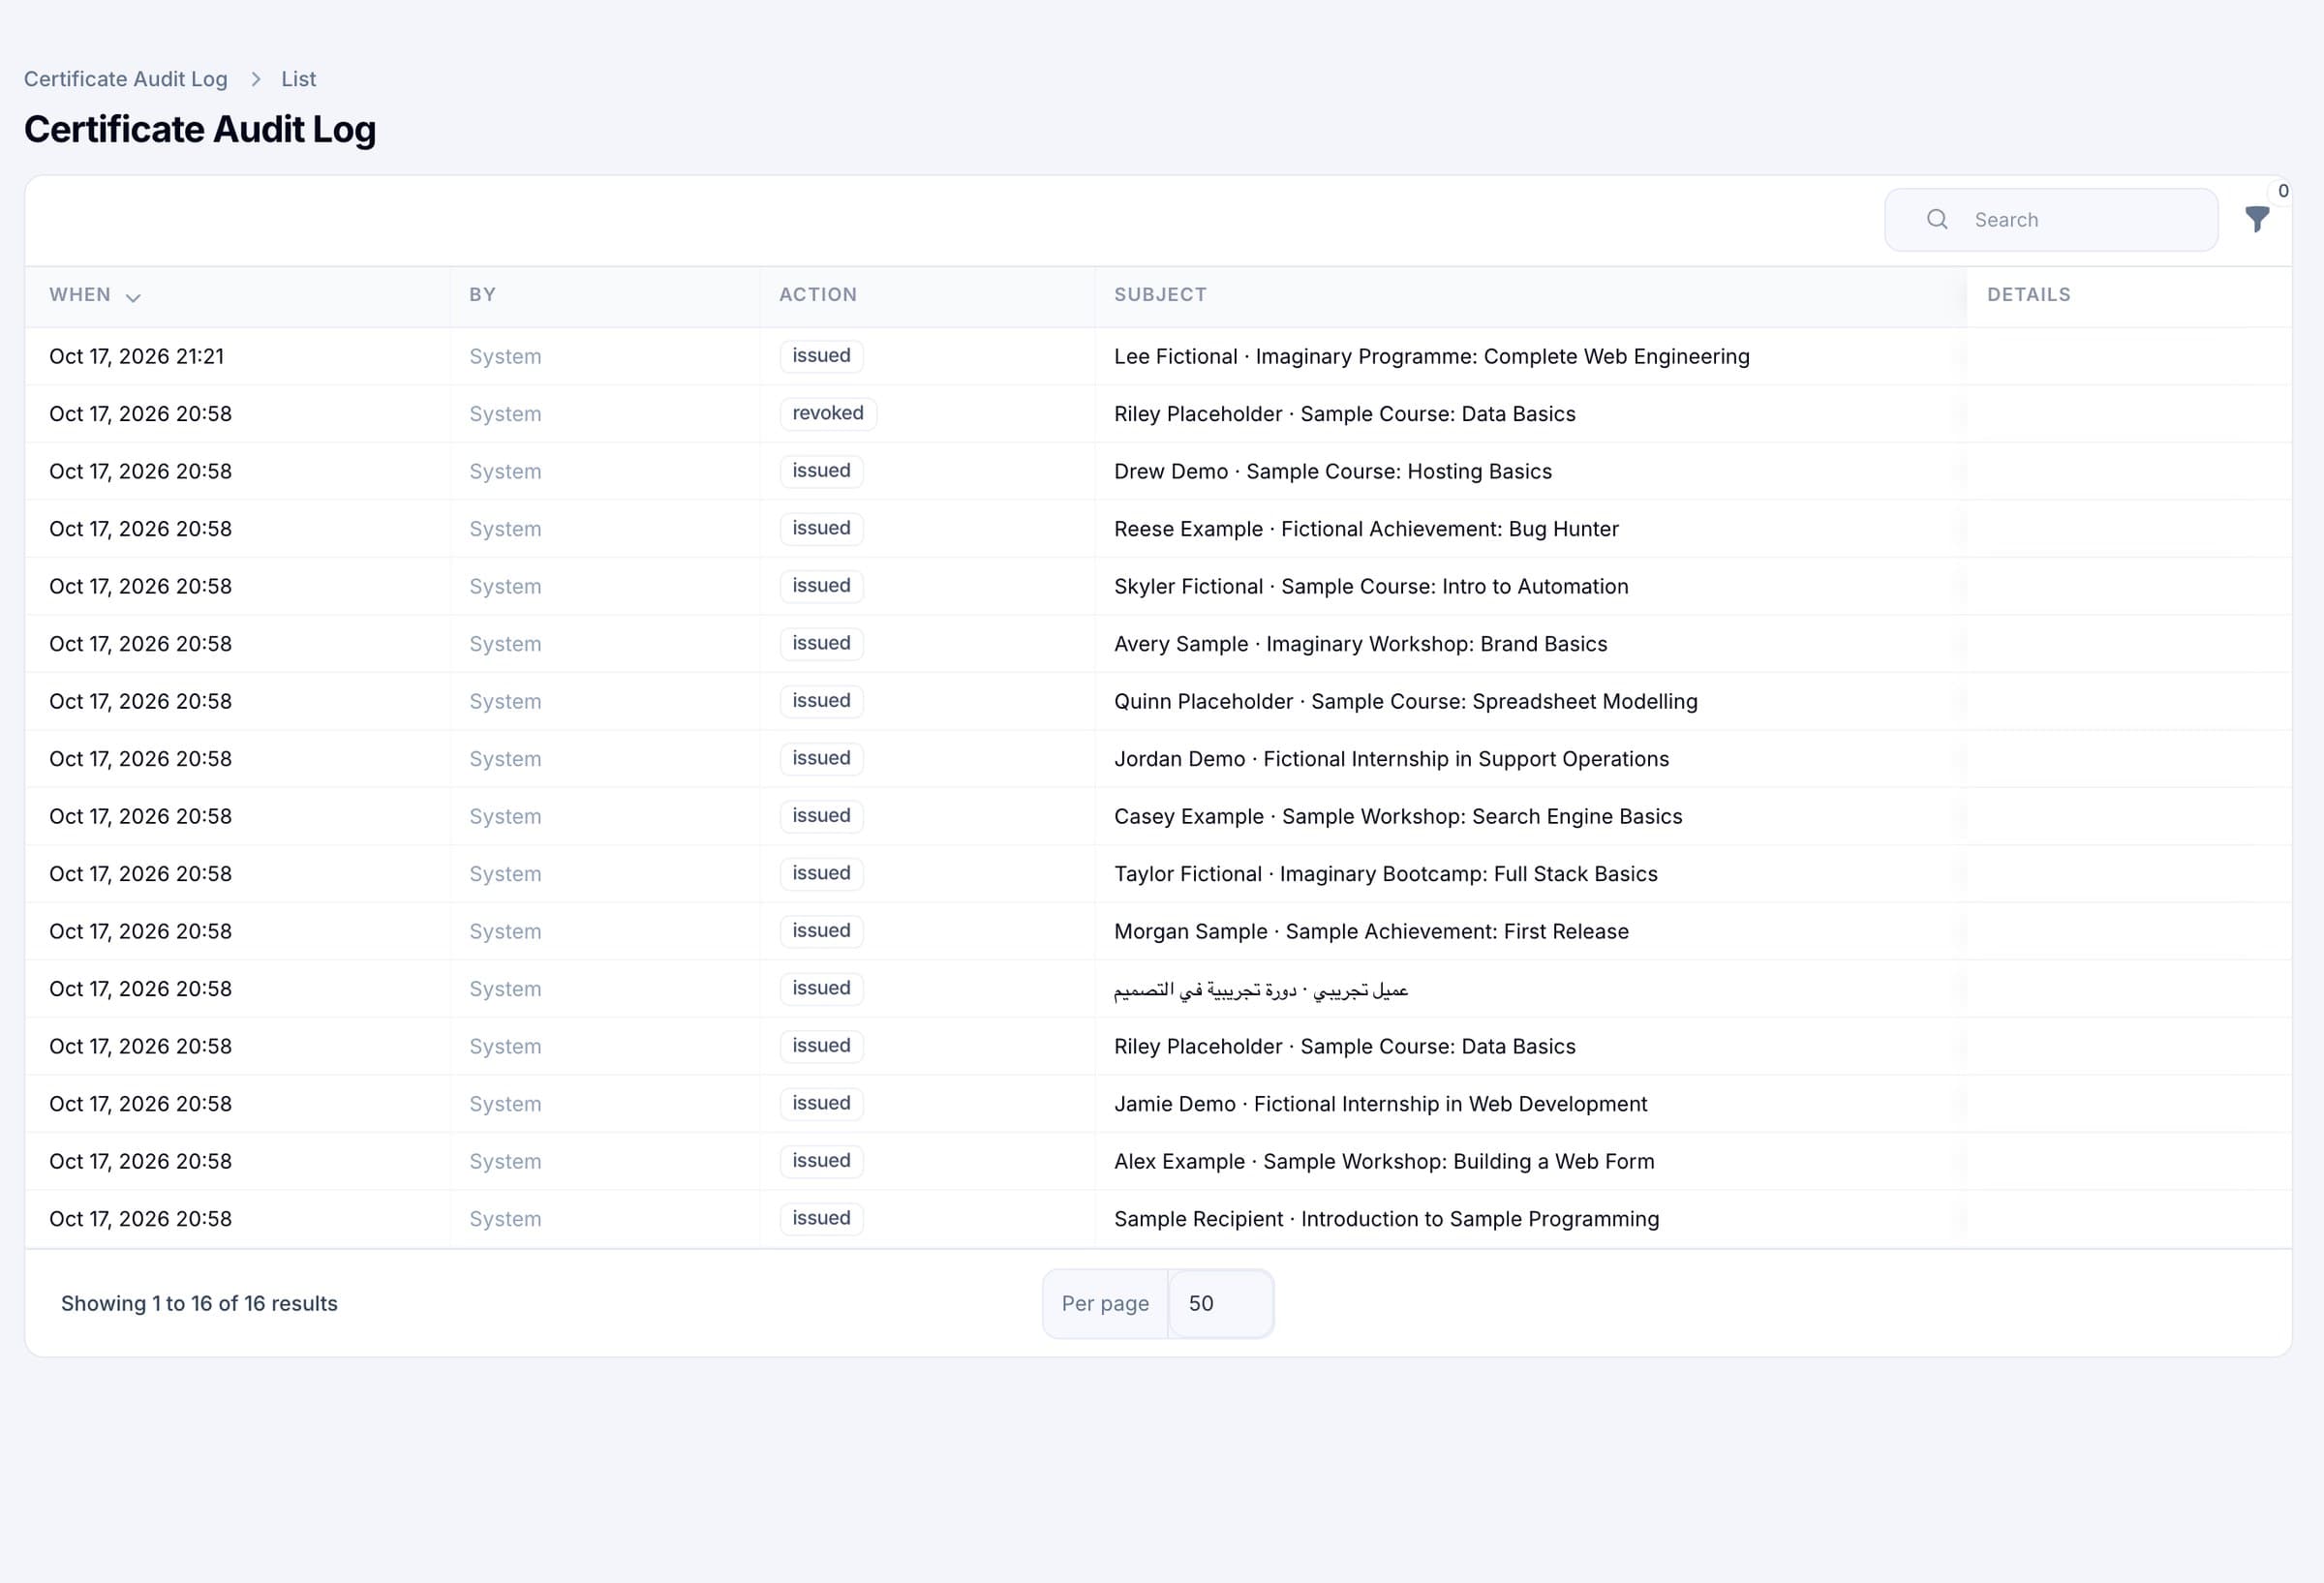
Task: Click System in the Drew Demo row
Action: point(505,472)
